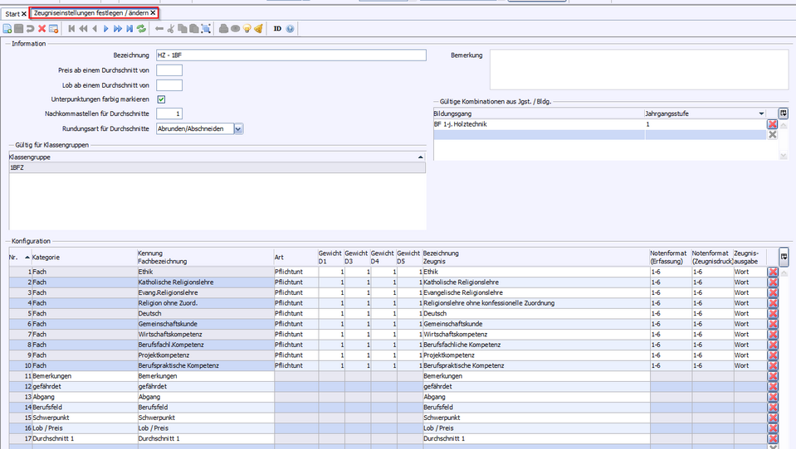
Task: Click the lightbulb hint icon
Action: [247, 28]
